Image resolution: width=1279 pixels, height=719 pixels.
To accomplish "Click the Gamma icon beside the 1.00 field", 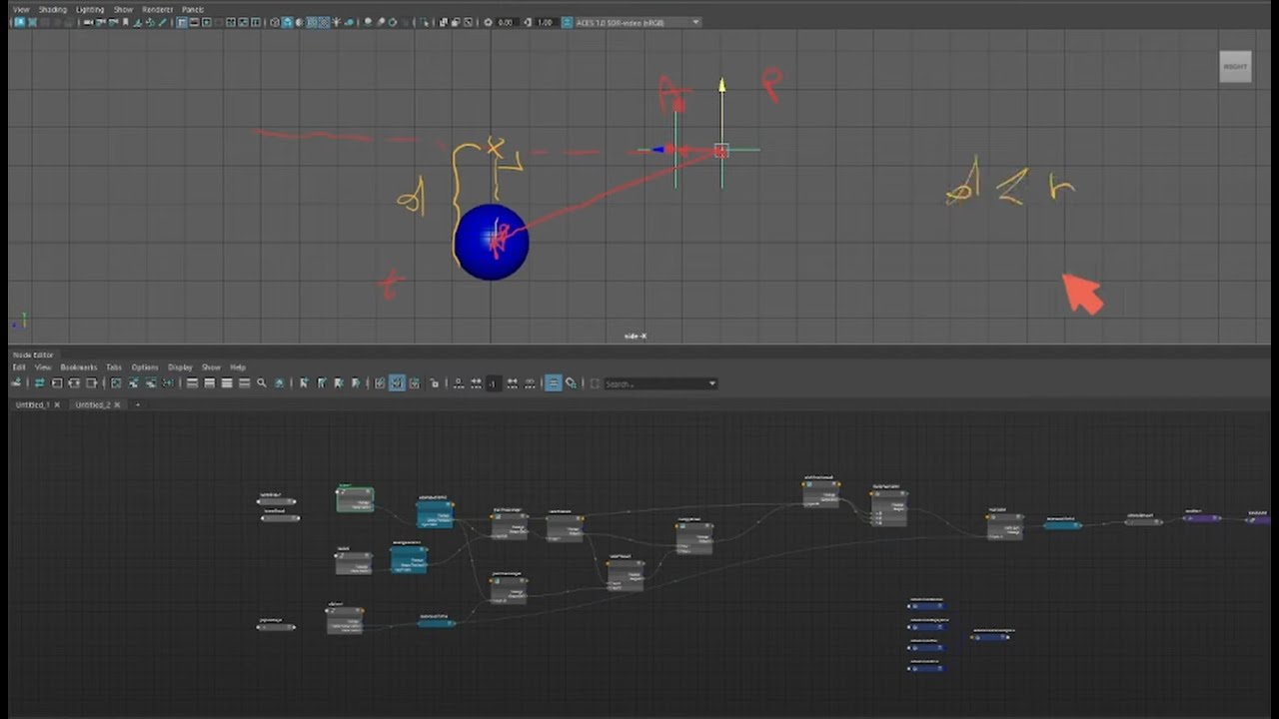I will click(x=528, y=22).
